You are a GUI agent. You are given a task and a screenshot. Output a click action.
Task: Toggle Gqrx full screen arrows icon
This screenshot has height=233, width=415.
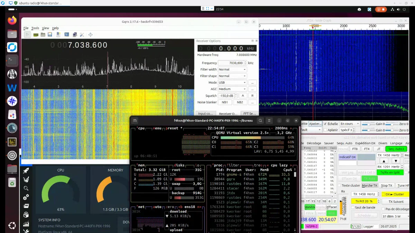(x=91, y=35)
